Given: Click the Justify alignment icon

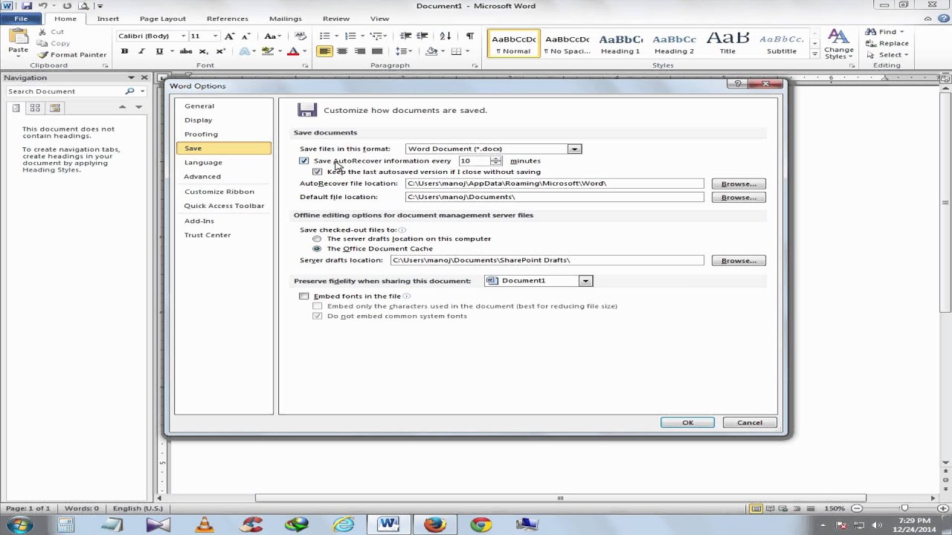Looking at the screenshot, I should pyautogui.click(x=377, y=51).
